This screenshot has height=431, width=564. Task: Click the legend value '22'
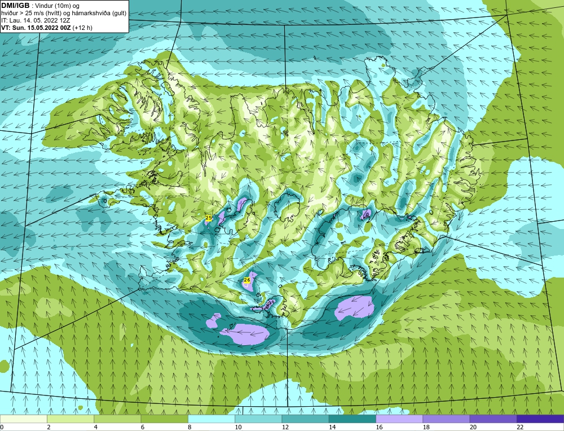click(x=520, y=427)
